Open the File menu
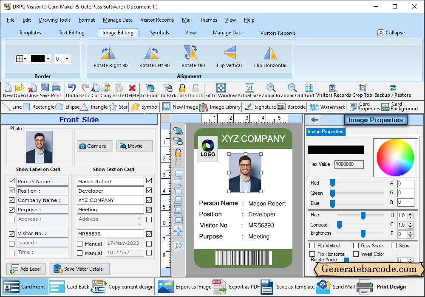The image size is (425, 297). 11,20
